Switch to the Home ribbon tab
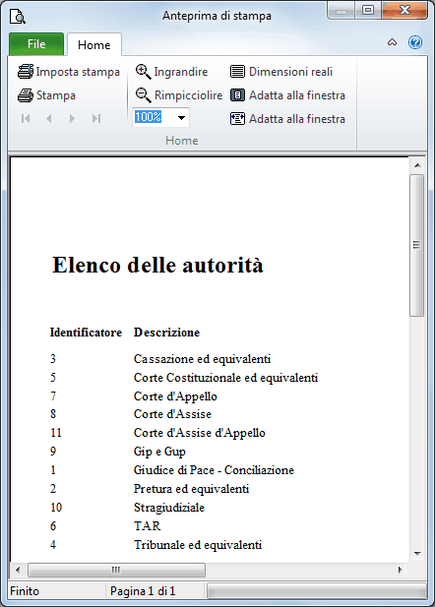Viewport: 435px width, 607px height. click(x=94, y=45)
